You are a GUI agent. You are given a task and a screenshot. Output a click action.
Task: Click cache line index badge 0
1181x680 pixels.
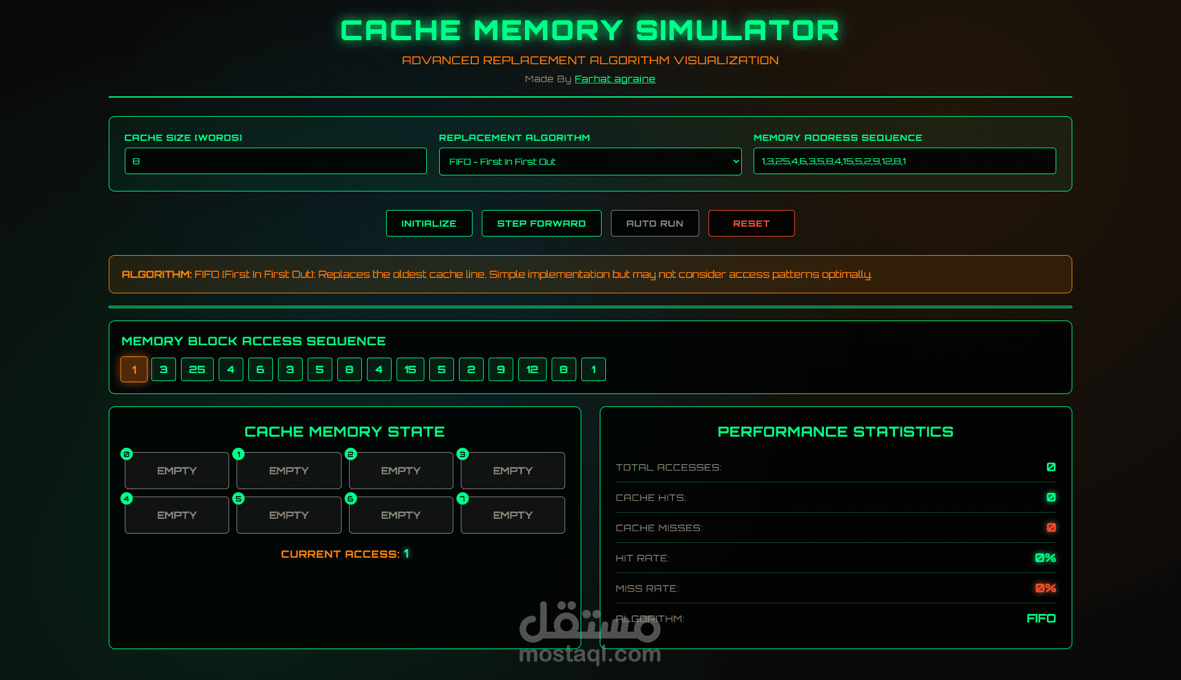click(127, 454)
